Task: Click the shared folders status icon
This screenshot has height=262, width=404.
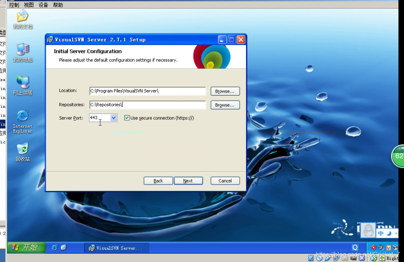Action: click(x=345, y=258)
